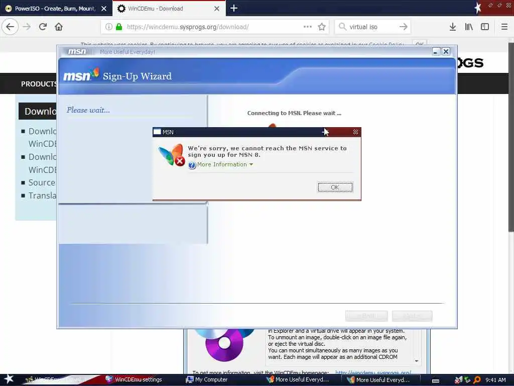Open the Start menu star button
This screenshot has height=386, width=514.
(8, 379)
